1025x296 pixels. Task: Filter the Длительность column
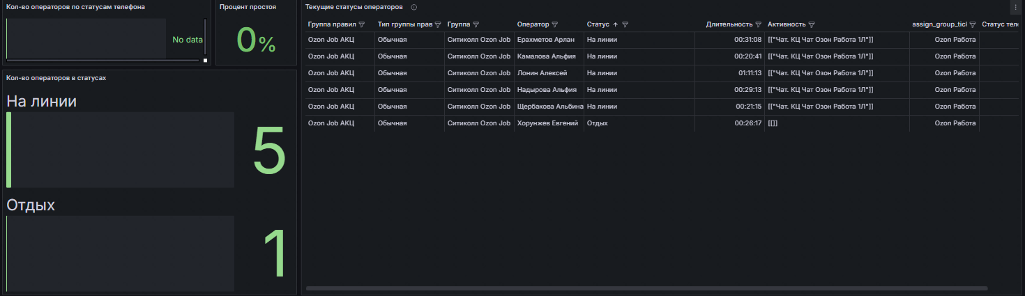tap(758, 24)
